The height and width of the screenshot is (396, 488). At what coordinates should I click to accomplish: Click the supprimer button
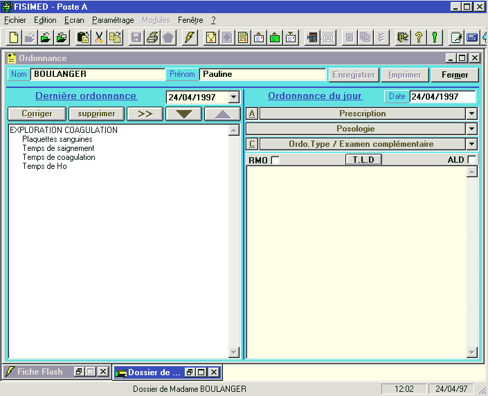(x=96, y=114)
